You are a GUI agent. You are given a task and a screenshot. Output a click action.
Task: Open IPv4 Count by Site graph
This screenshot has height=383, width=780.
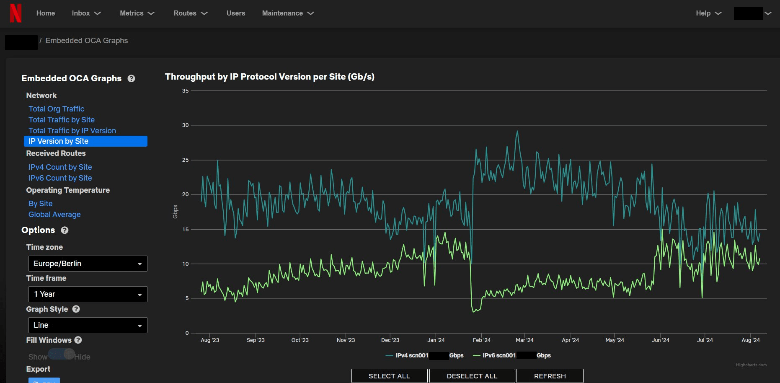[60, 167]
